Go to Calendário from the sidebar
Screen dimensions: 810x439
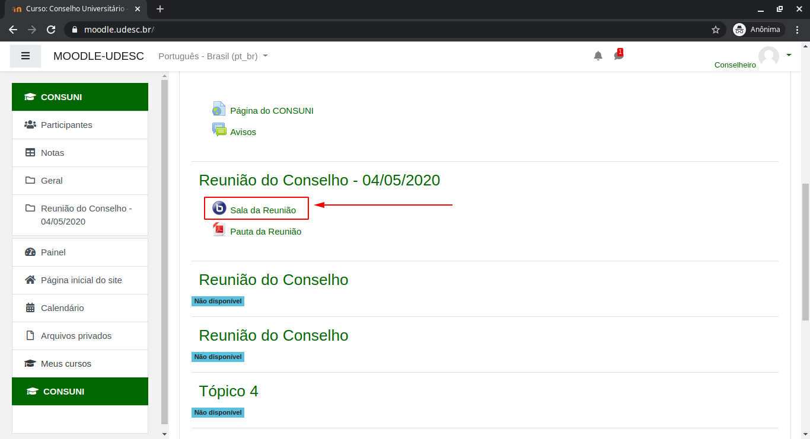coord(62,308)
